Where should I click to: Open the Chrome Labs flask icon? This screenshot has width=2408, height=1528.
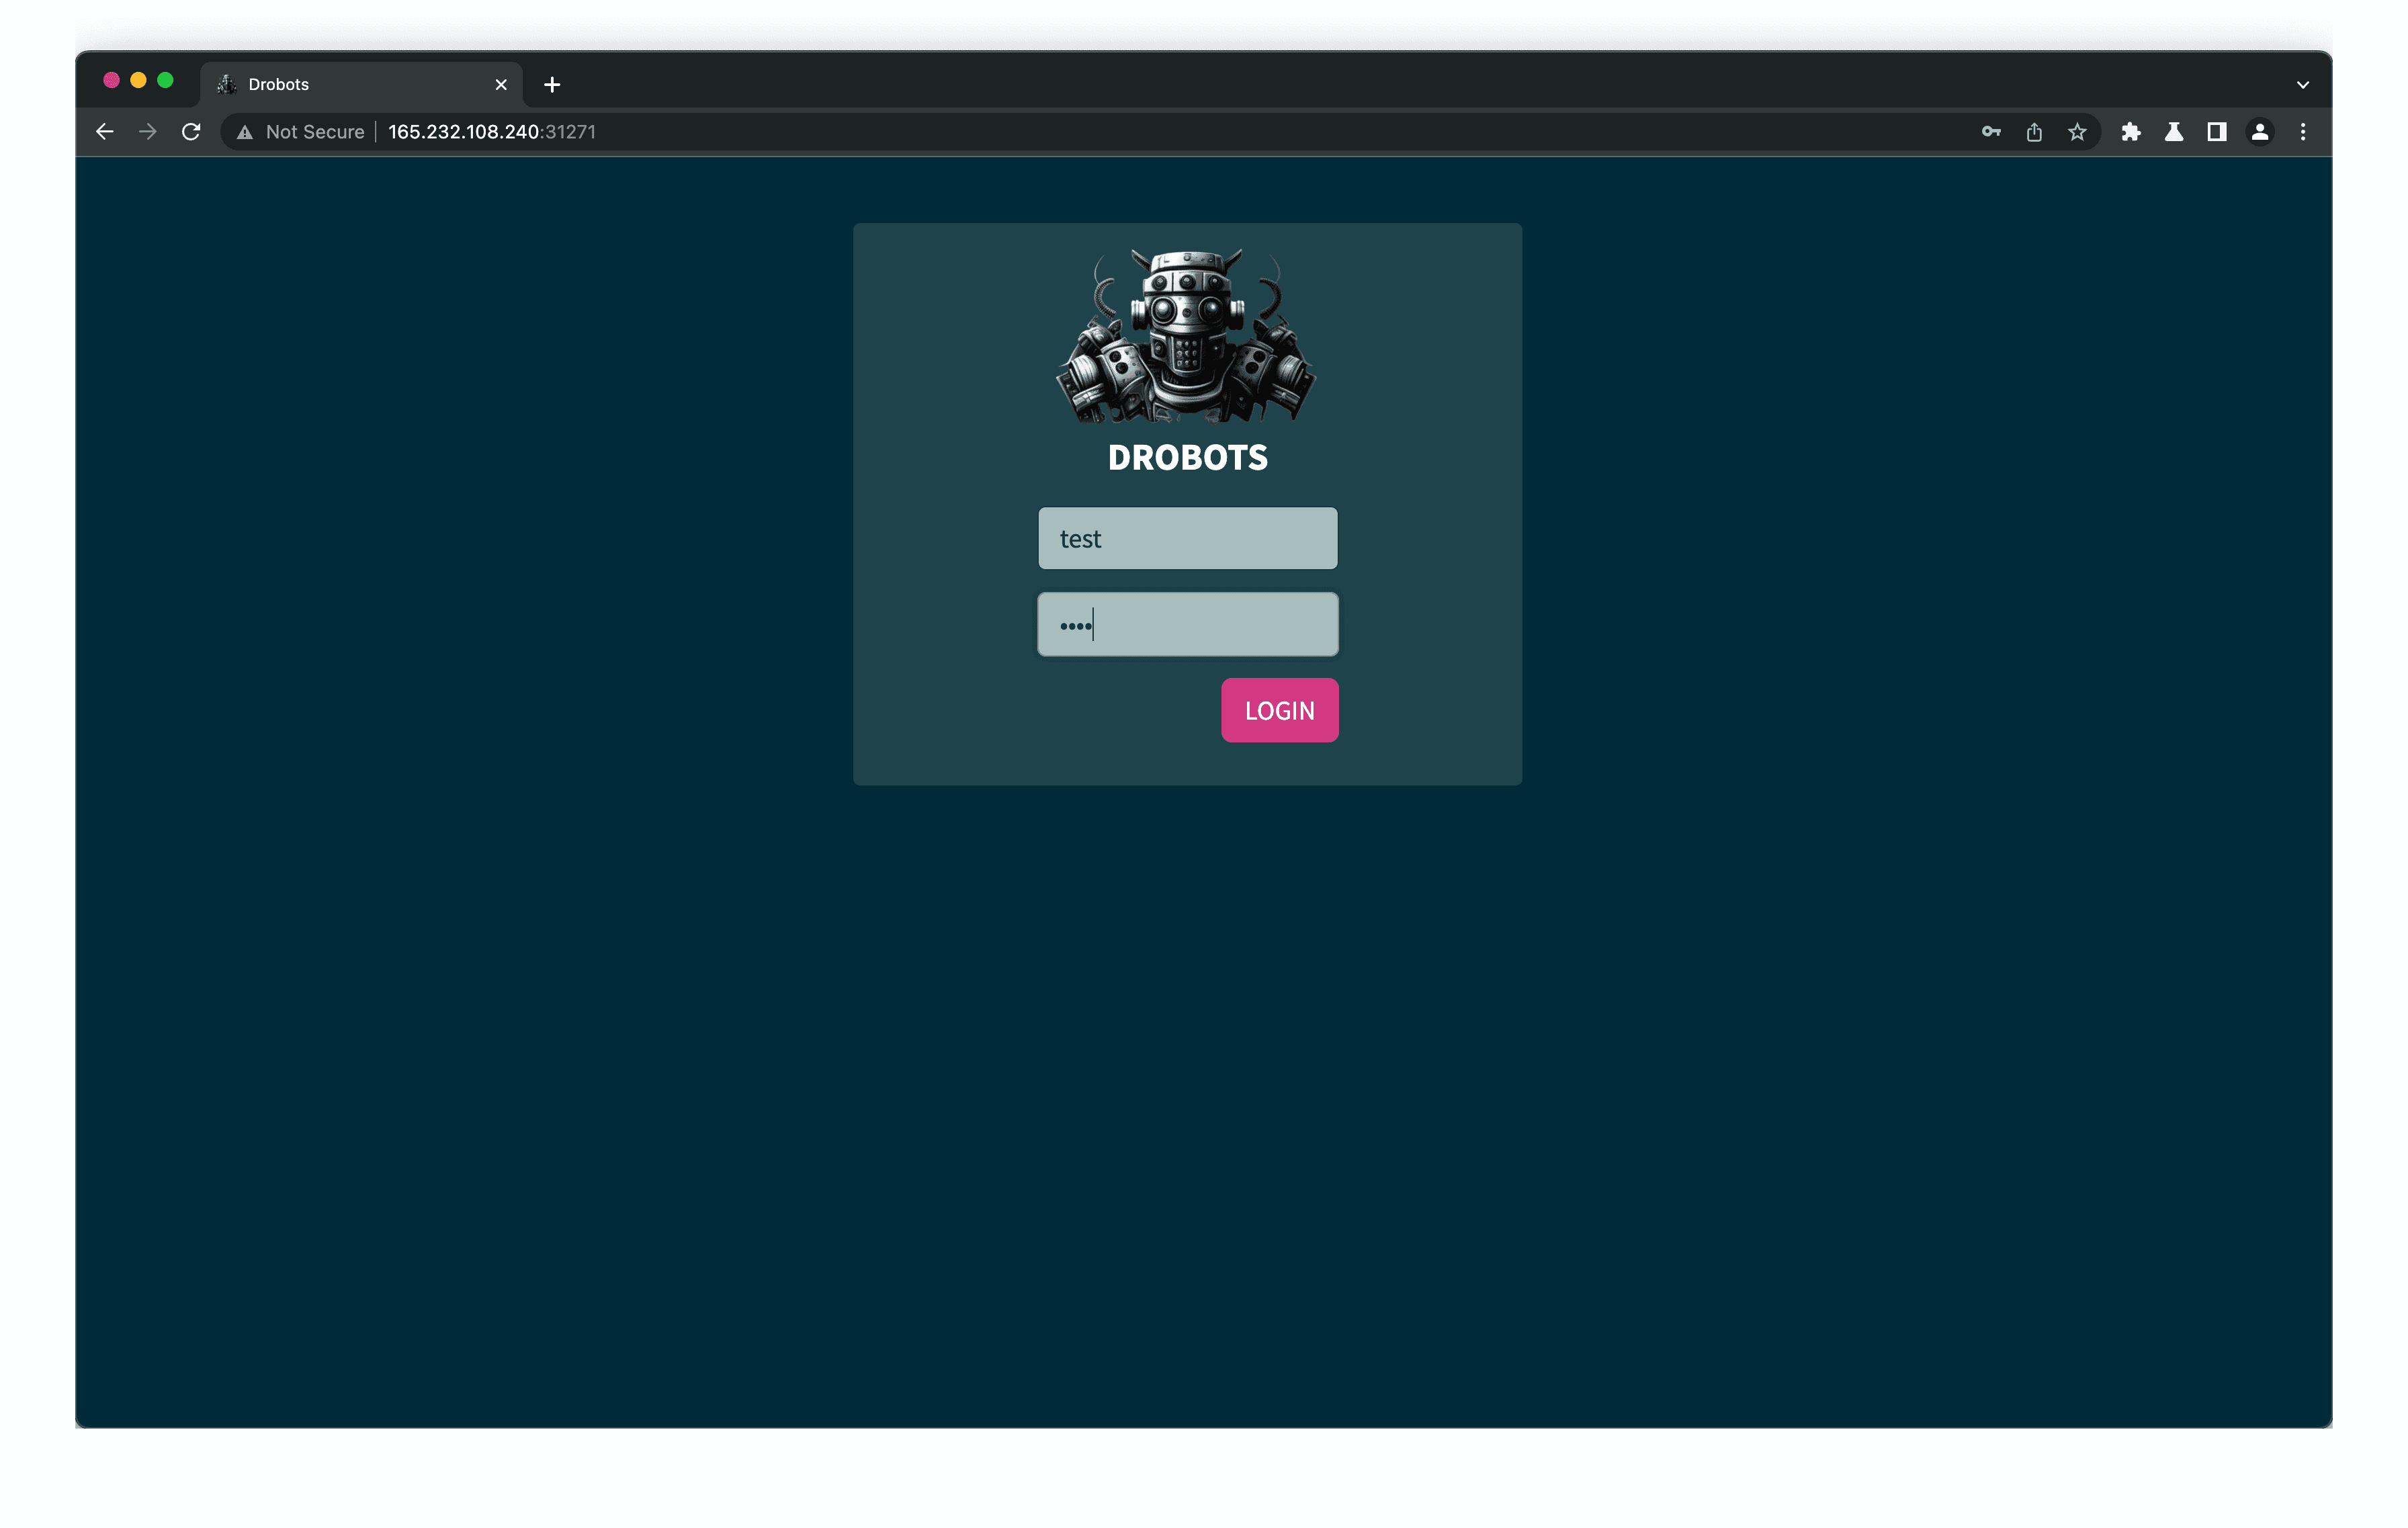click(2174, 132)
